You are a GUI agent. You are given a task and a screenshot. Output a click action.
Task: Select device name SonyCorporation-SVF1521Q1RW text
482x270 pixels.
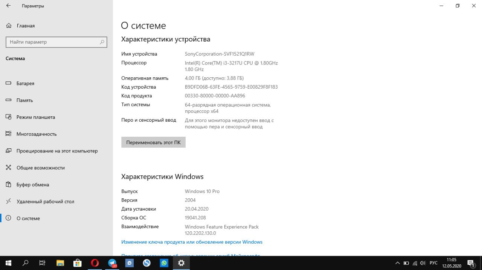(x=220, y=54)
